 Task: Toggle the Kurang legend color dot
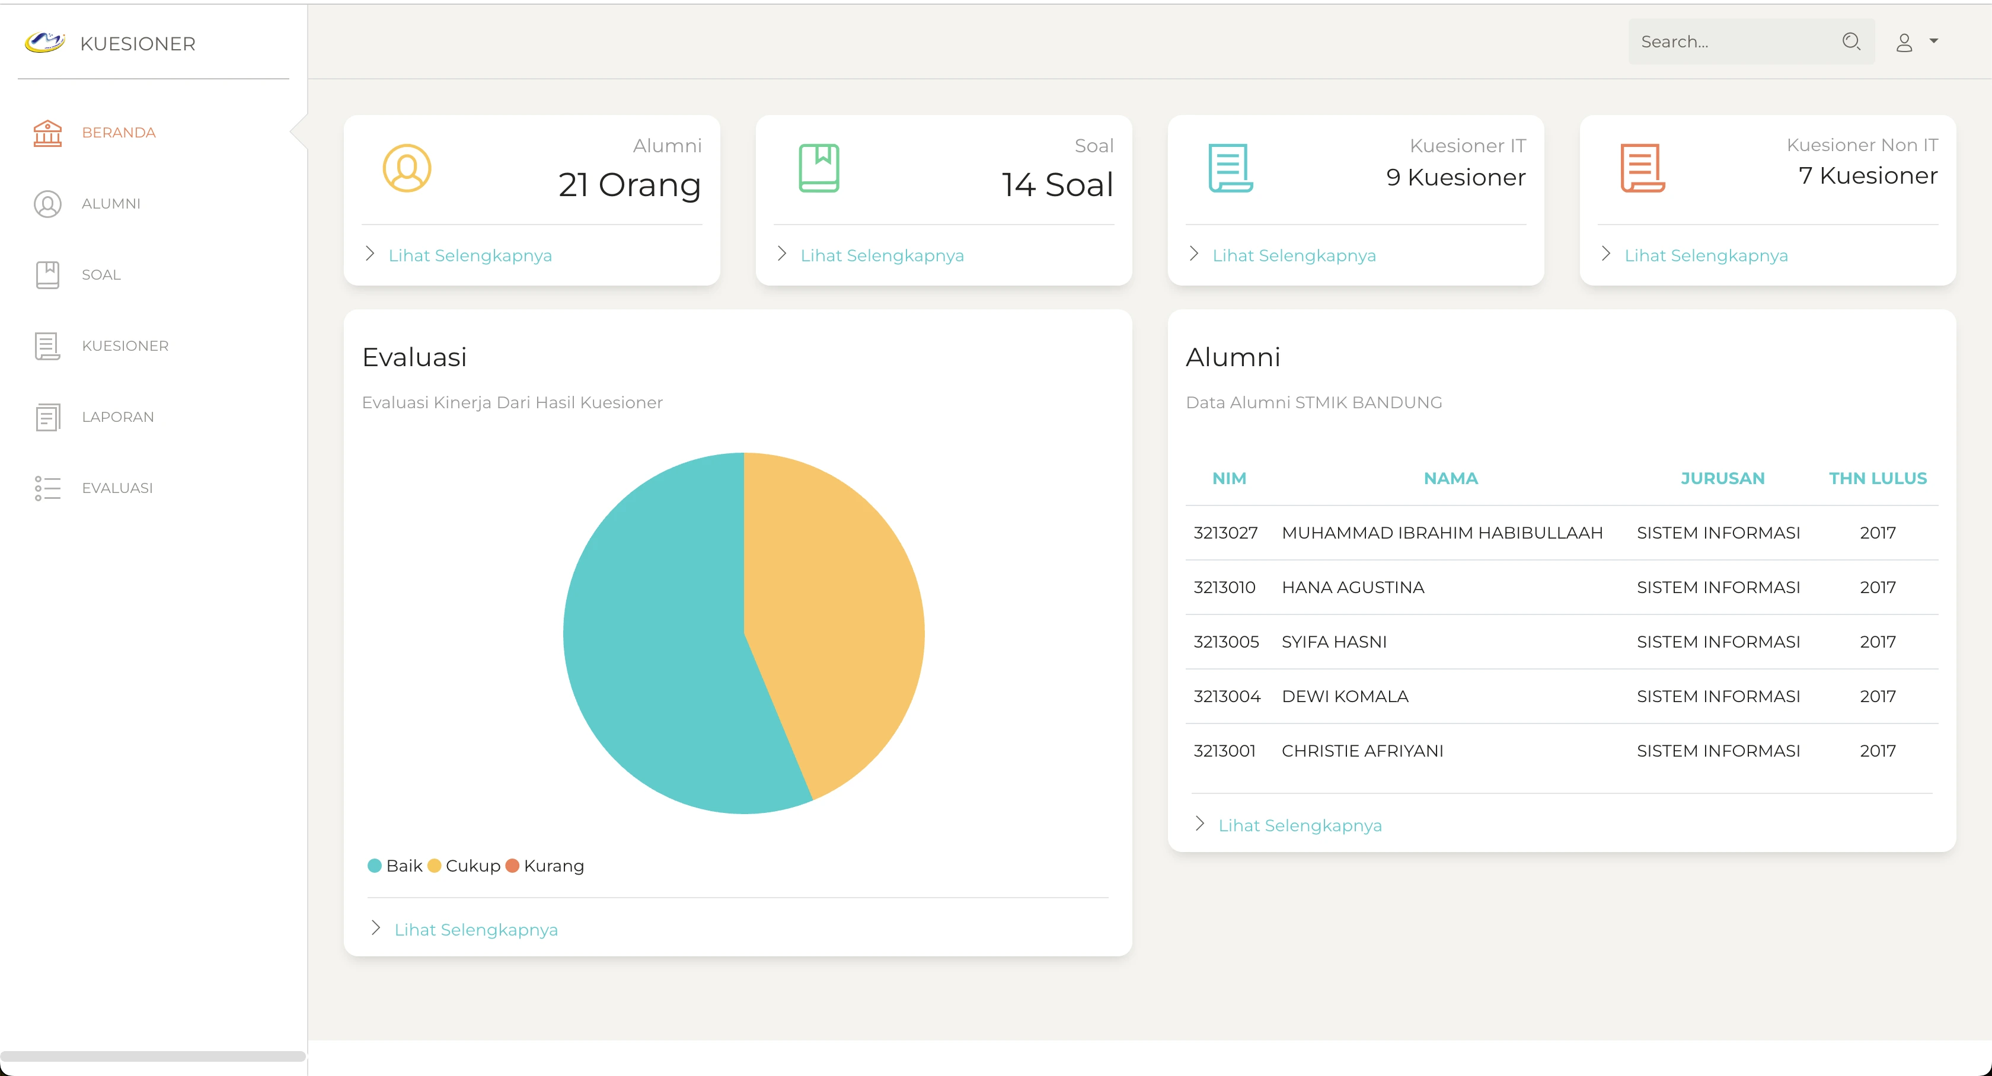pos(512,866)
